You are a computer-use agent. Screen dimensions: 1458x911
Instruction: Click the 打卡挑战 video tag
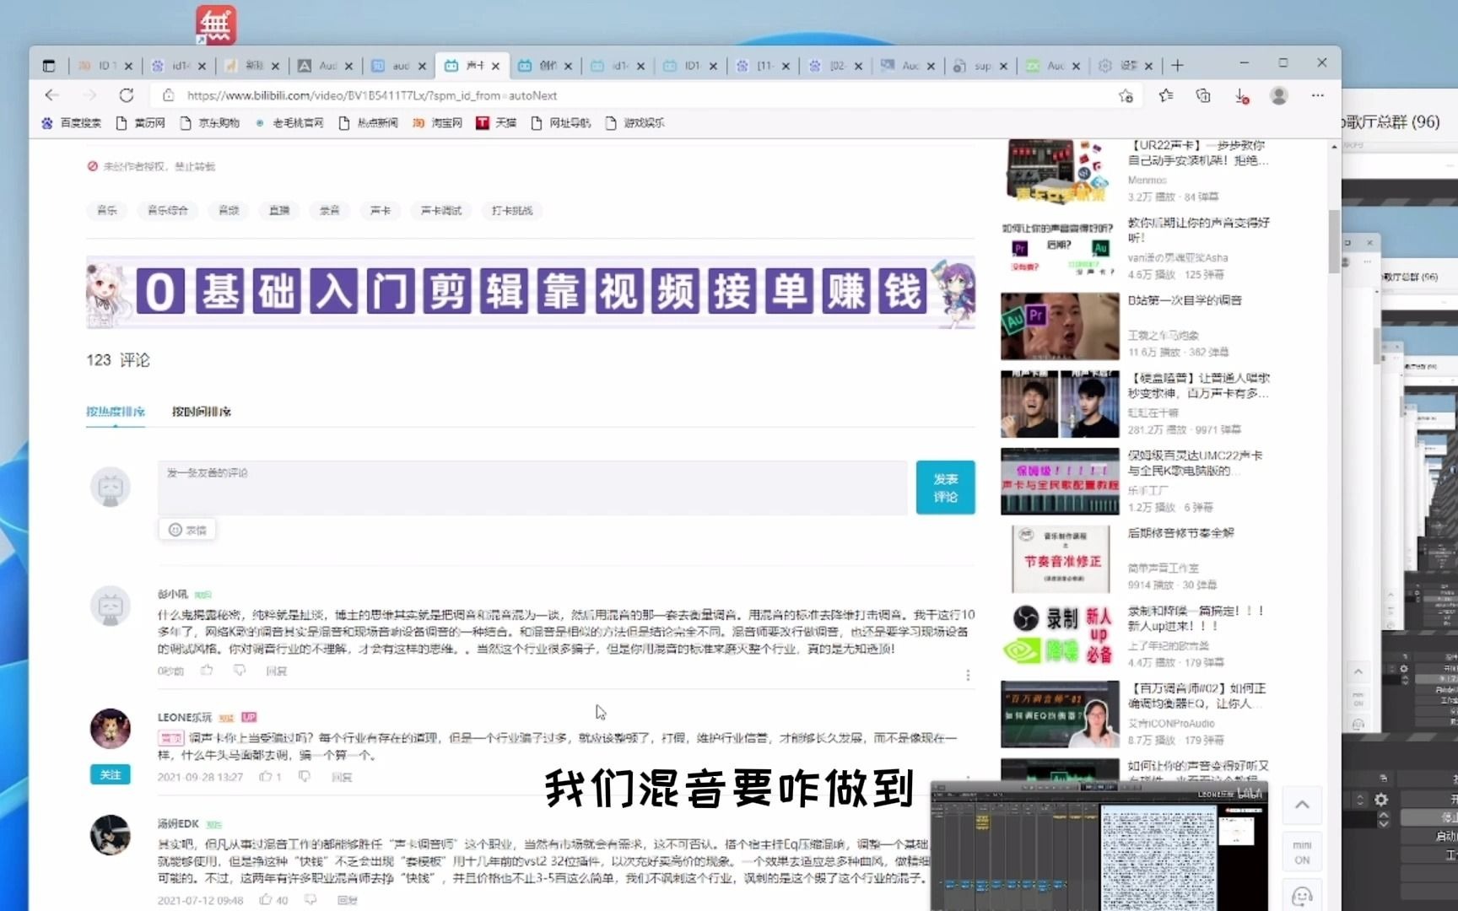512,210
